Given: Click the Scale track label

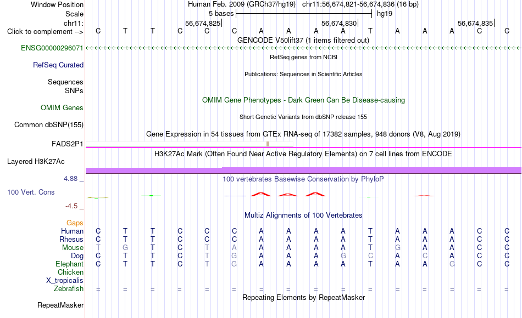Looking at the screenshot, I should click(x=74, y=14).
